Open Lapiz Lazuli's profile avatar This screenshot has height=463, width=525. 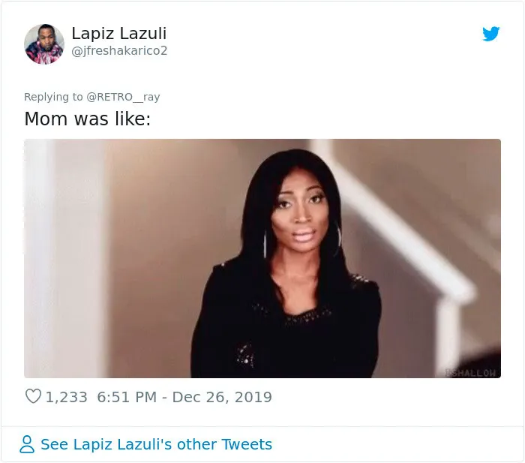pos(43,44)
